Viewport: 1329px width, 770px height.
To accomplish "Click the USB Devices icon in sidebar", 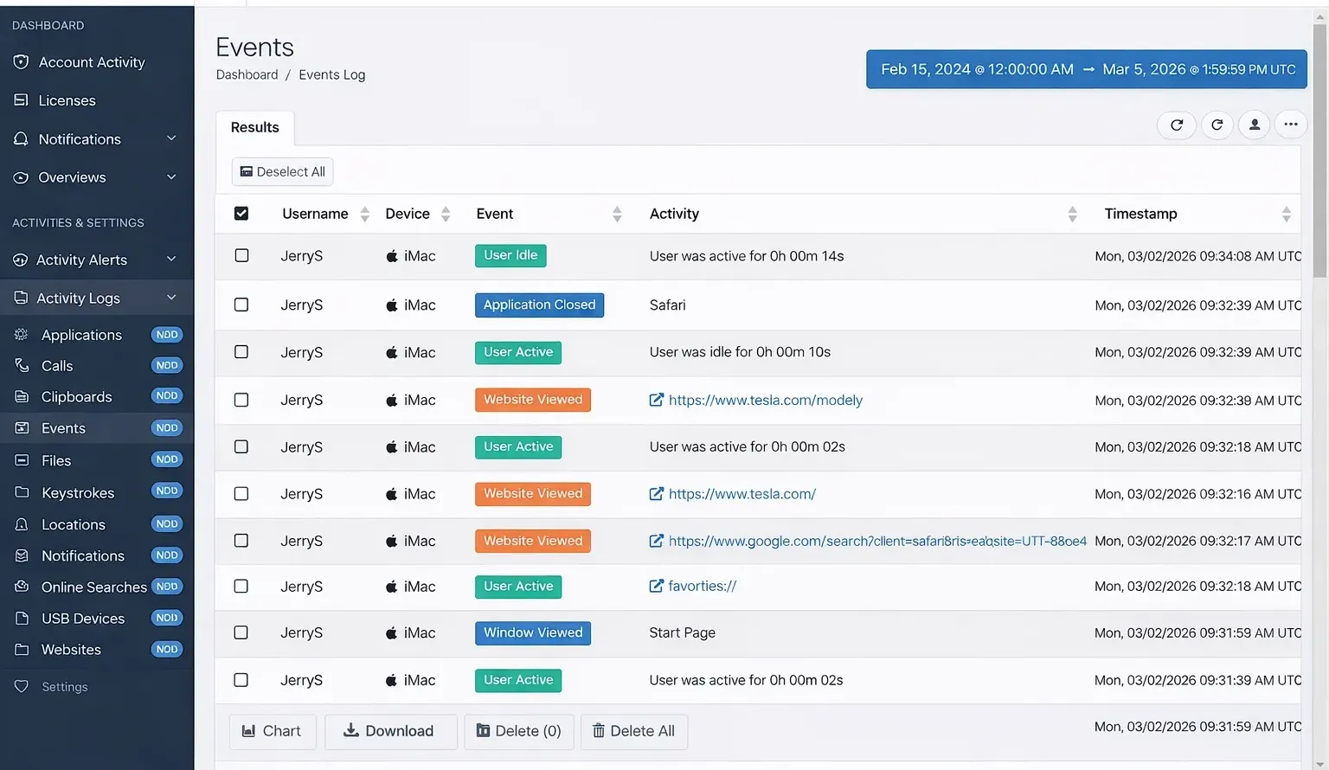I will point(22,618).
